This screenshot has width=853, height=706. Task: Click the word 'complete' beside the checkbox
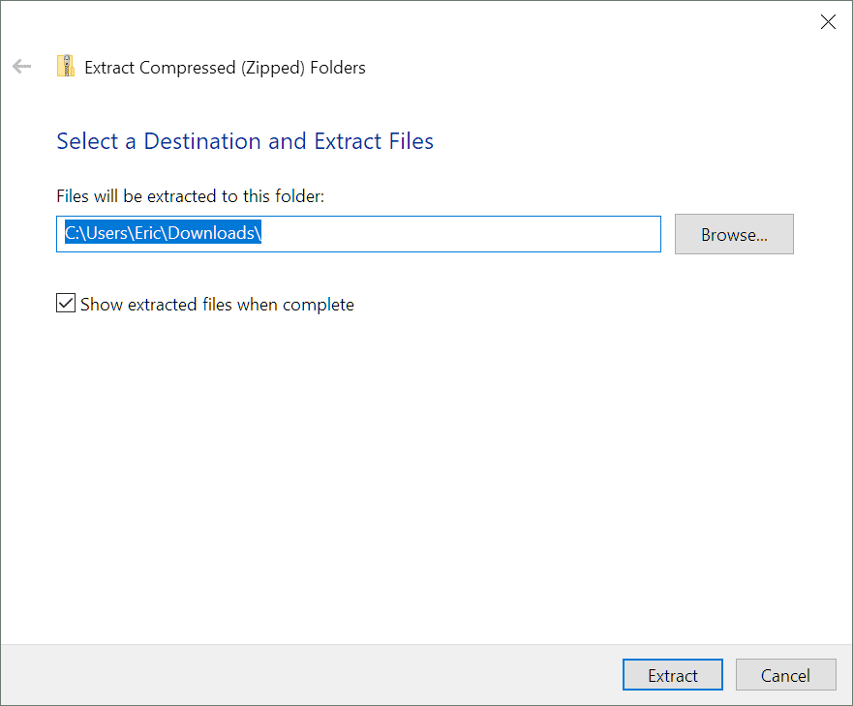pyautogui.click(x=319, y=305)
